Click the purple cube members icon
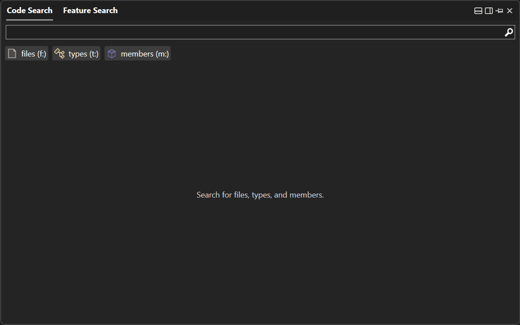This screenshot has width=520, height=325. 112,54
